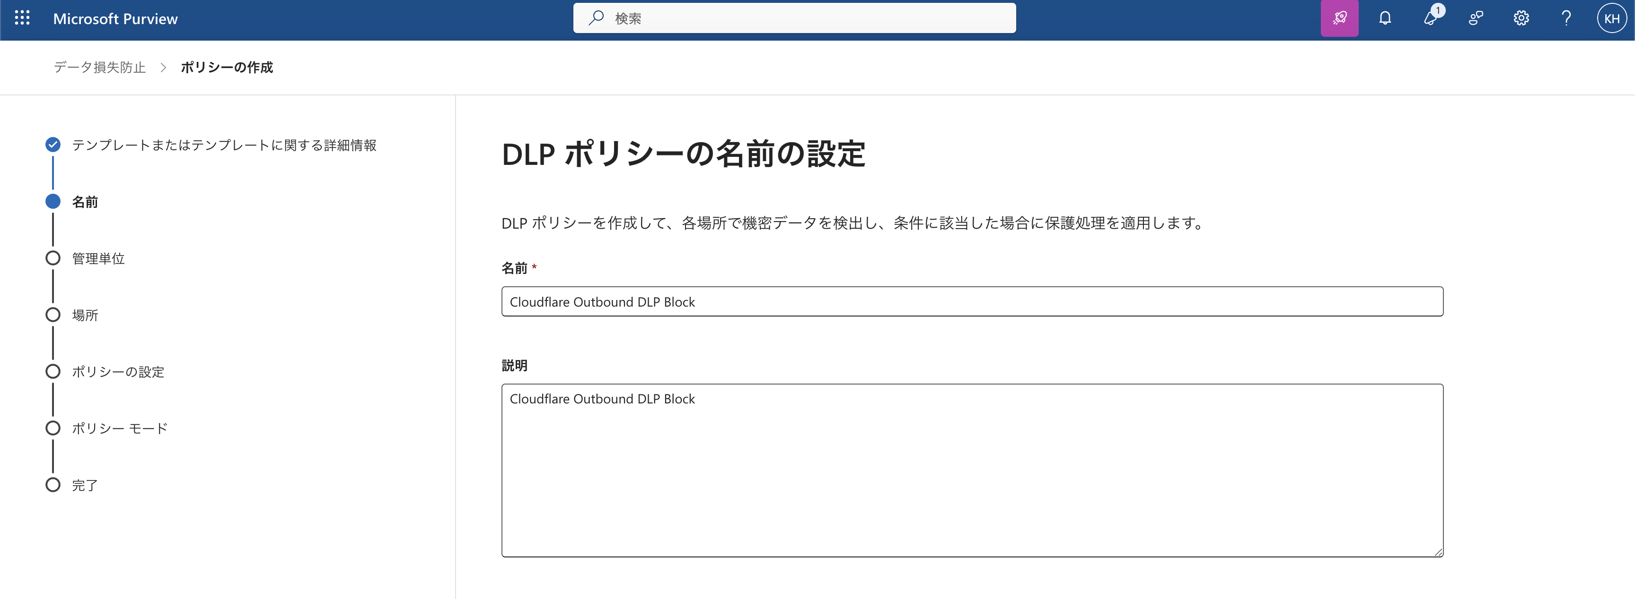
Task: Select the 場所 step circle
Action: pyautogui.click(x=53, y=315)
